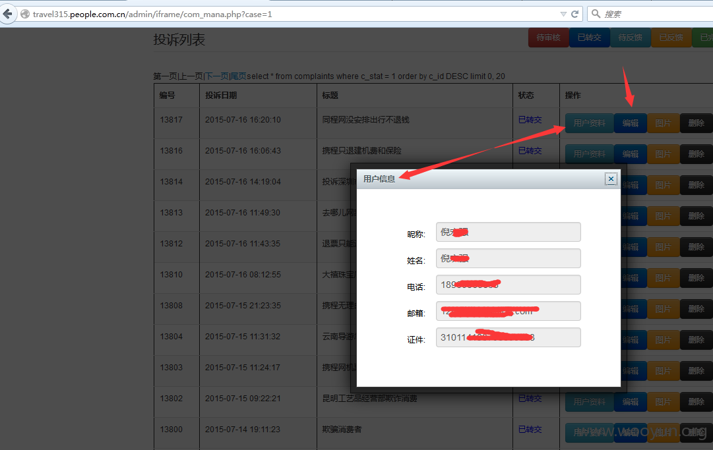
Task: Open the URL history dropdown arrow
Action: coord(563,14)
